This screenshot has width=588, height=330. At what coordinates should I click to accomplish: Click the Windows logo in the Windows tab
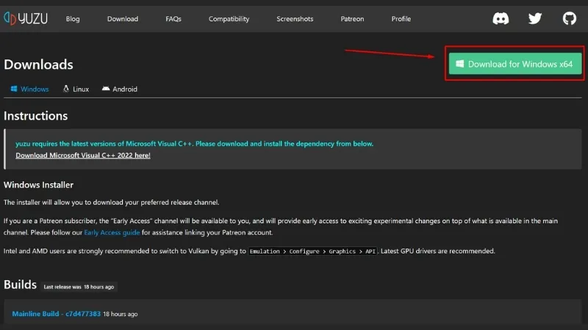pyautogui.click(x=13, y=89)
